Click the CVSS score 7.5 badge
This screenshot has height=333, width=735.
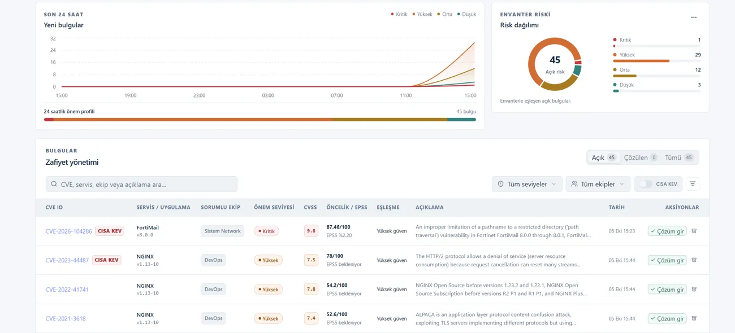point(311,260)
